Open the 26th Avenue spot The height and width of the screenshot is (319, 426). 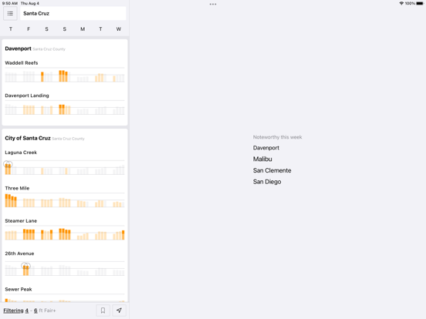pyautogui.click(x=19, y=254)
